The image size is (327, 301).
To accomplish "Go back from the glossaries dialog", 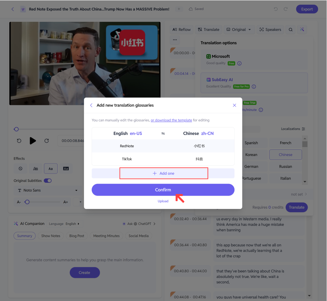I will click(x=91, y=105).
